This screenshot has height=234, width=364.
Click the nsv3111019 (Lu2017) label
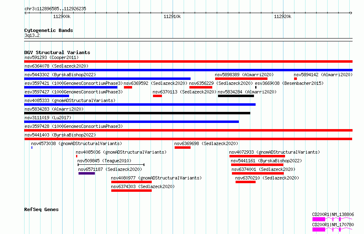pyautogui.click(x=48, y=118)
